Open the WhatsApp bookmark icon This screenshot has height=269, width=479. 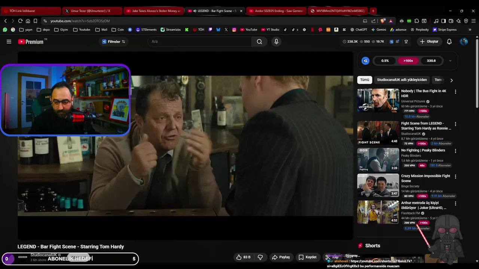tap(5, 30)
